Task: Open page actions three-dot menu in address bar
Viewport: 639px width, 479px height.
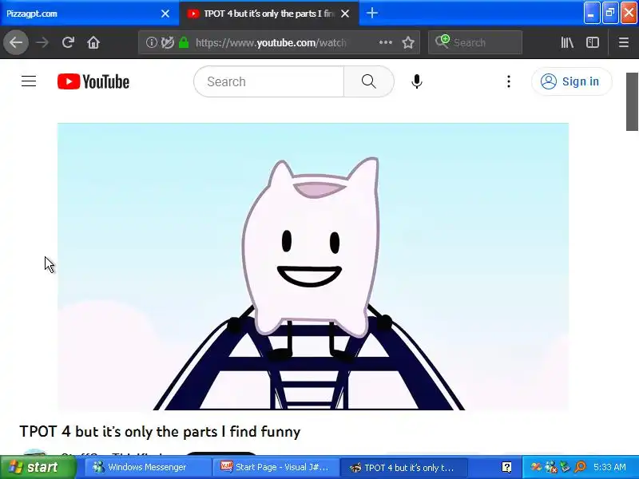Action: [386, 42]
